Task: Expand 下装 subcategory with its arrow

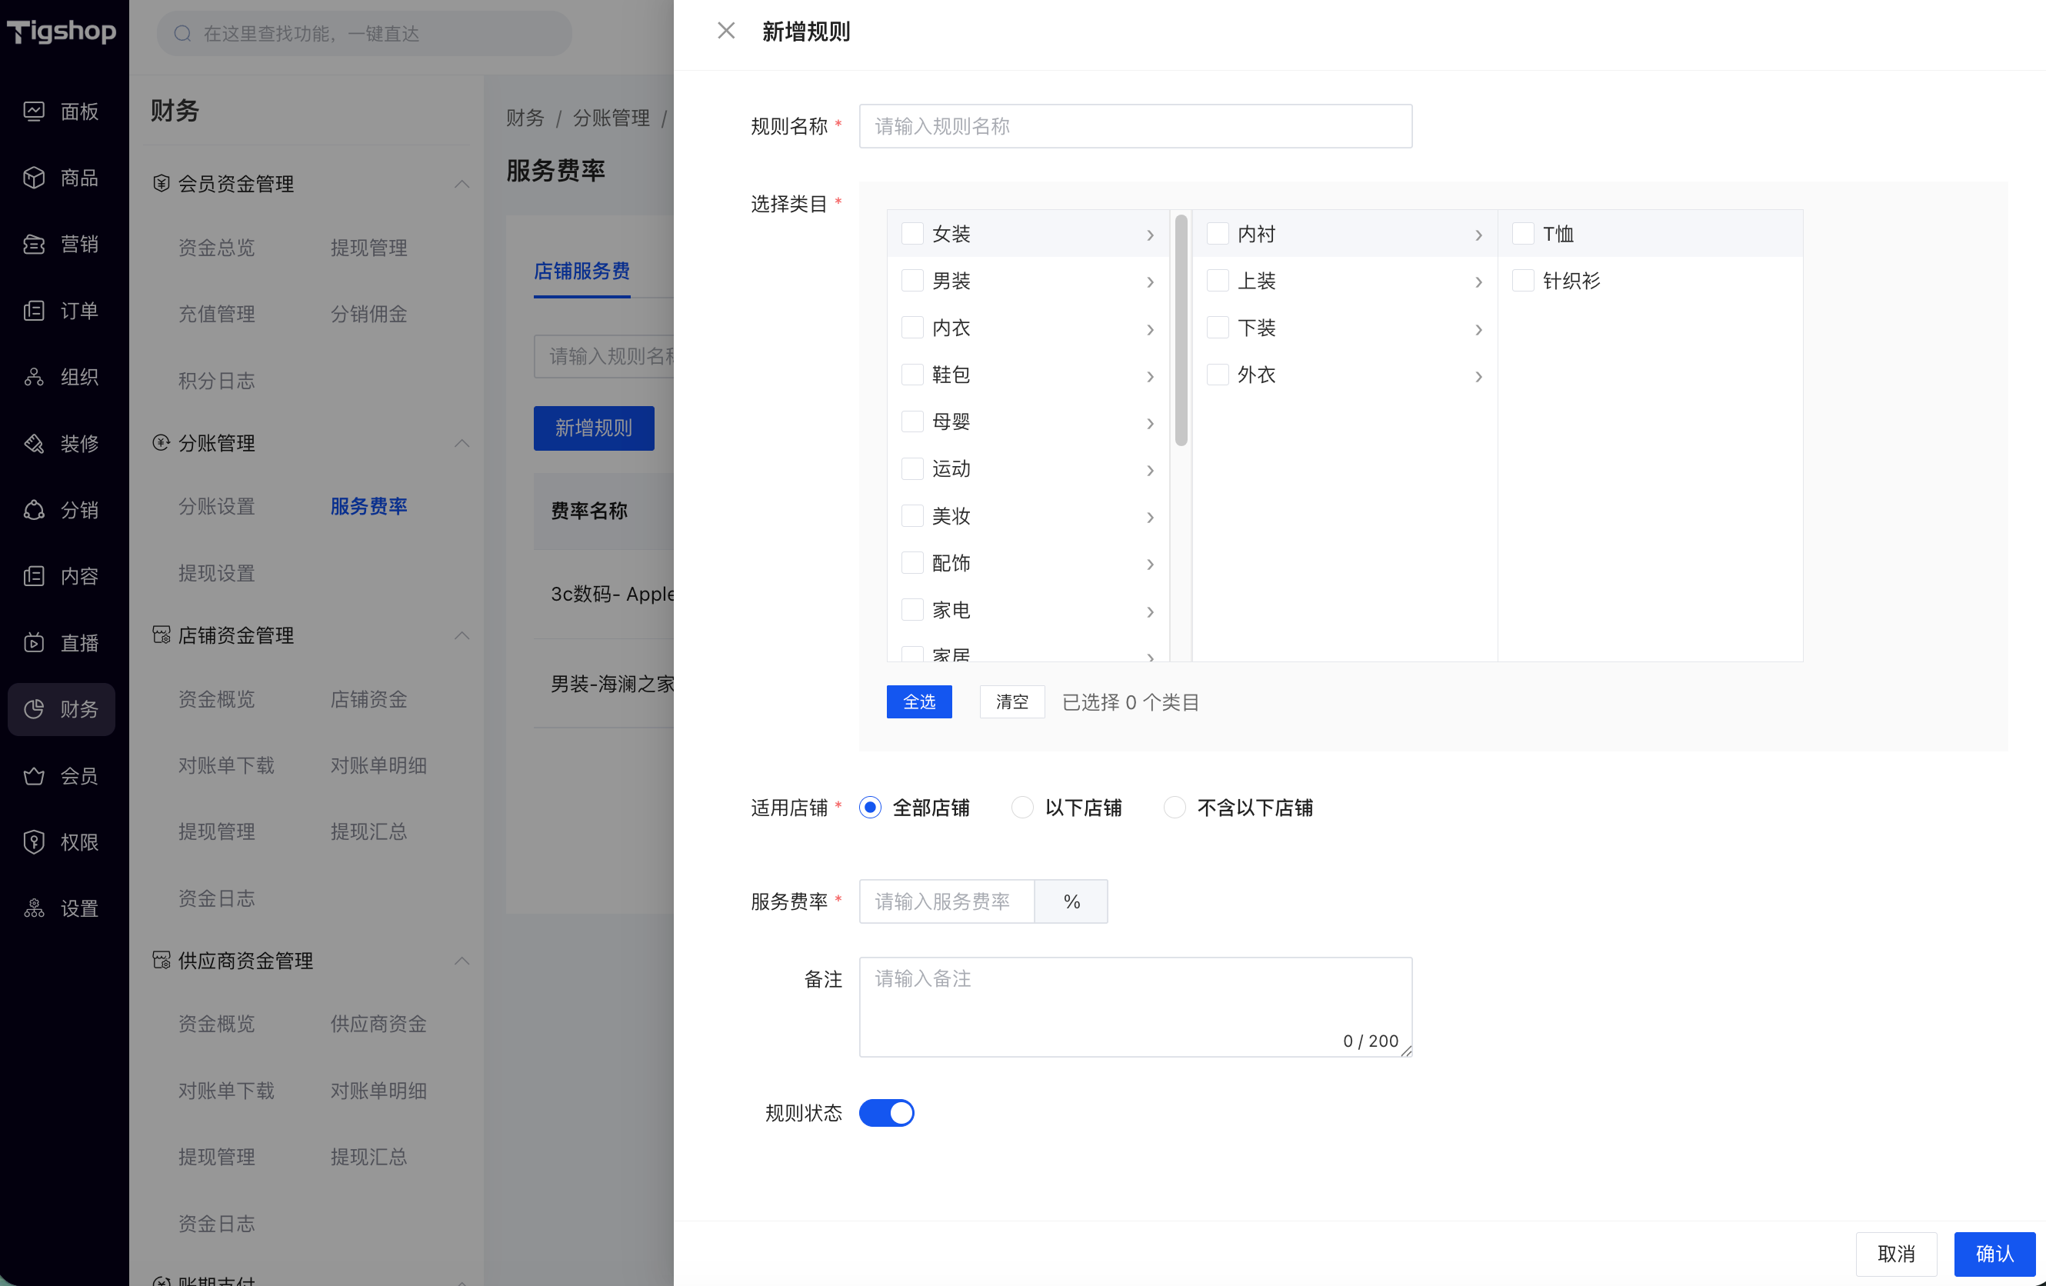Action: click(x=1478, y=329)
